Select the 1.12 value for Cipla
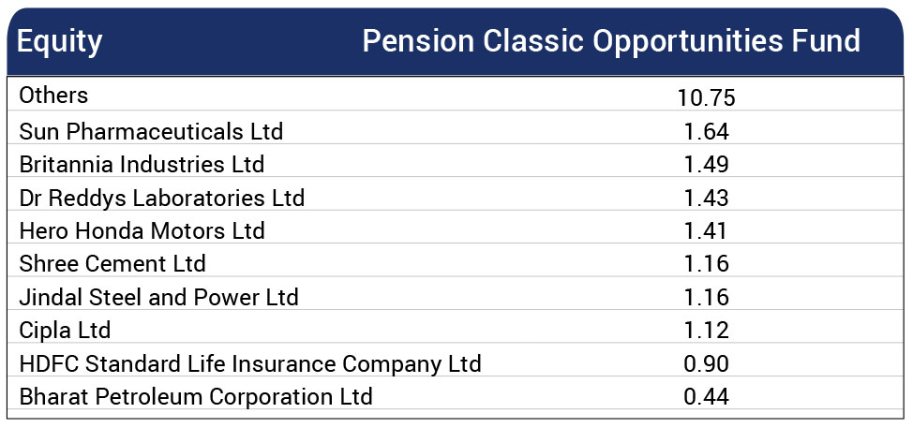The image size is (913, 428). [706, 331]
